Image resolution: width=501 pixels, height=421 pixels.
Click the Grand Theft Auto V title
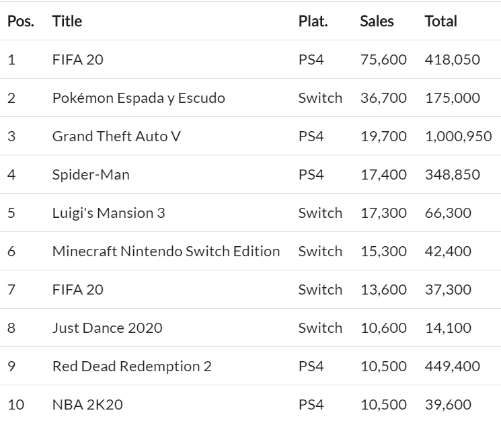point(116,137)
